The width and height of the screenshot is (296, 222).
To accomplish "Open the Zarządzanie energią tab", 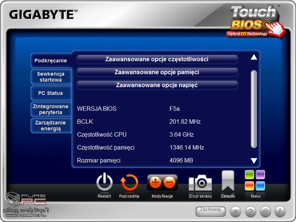I will coord(51,126).
